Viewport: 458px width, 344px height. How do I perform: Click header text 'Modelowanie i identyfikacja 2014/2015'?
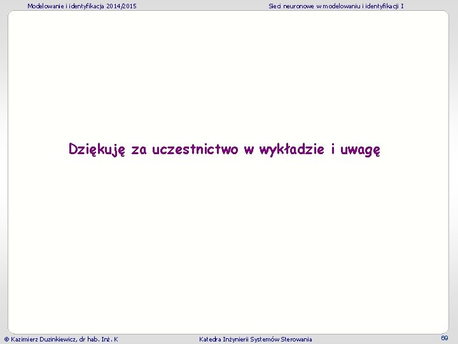point(82,6)
